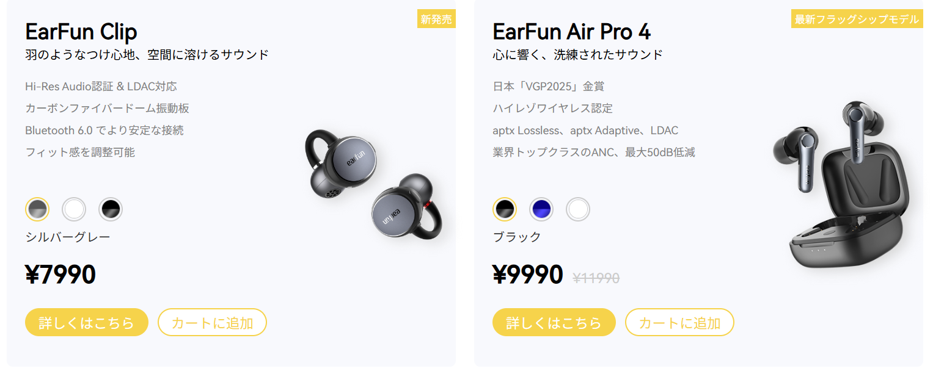This screenshot has width=933, height=371.
Task: Click 詳しくはこちら button for EarFun Clip
Action: 87,322
